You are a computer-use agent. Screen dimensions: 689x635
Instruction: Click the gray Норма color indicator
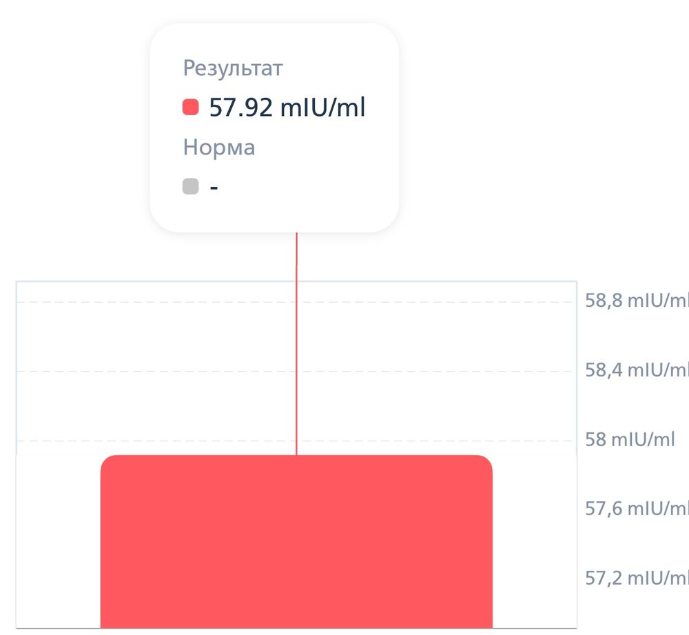(x=191, y=186)
